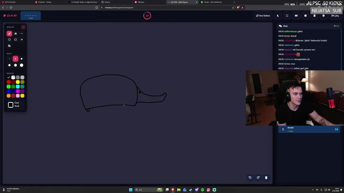Click the Kick connection status indicator
Screen dimensions: 344x193
point(336,26)
